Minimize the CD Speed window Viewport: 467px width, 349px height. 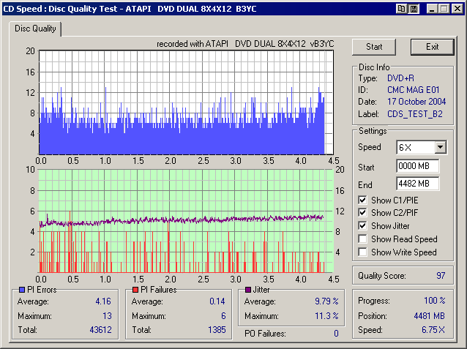click(x=432, y=8)
